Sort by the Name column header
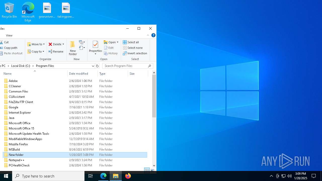 [x=35, y=74]
